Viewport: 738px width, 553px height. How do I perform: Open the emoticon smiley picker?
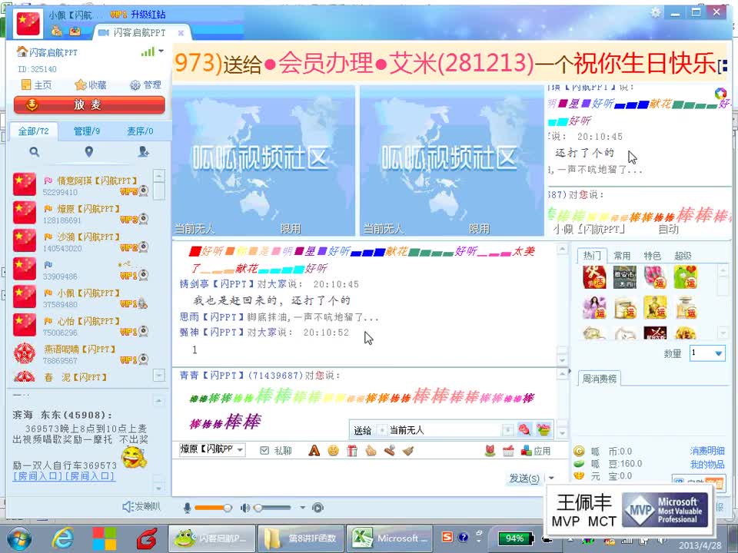tap(333, 451)
